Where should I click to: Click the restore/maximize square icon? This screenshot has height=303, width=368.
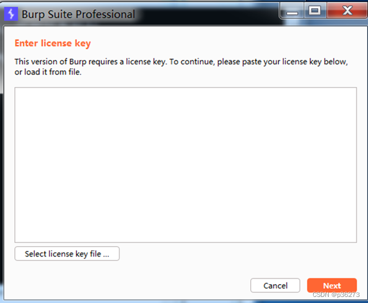(x=315, y=11)
